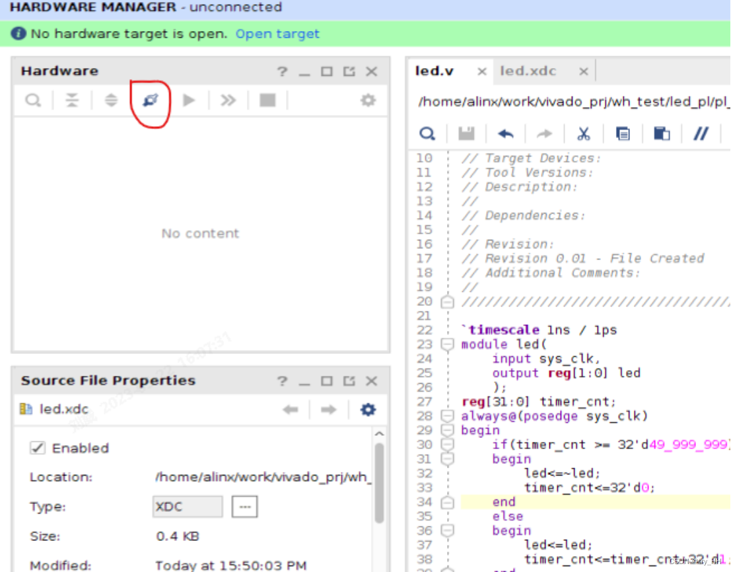Collapse the end fold at line 34

(447, 502)
